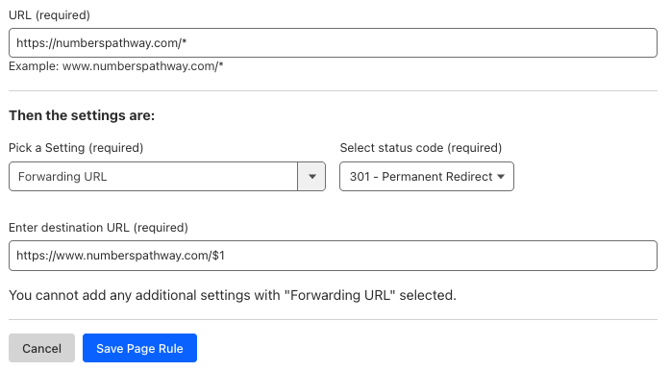This screenshot has height=371, width=671.
Task: Click the "Pick a Setting (required)" label
Action: (x=76, y=148)
